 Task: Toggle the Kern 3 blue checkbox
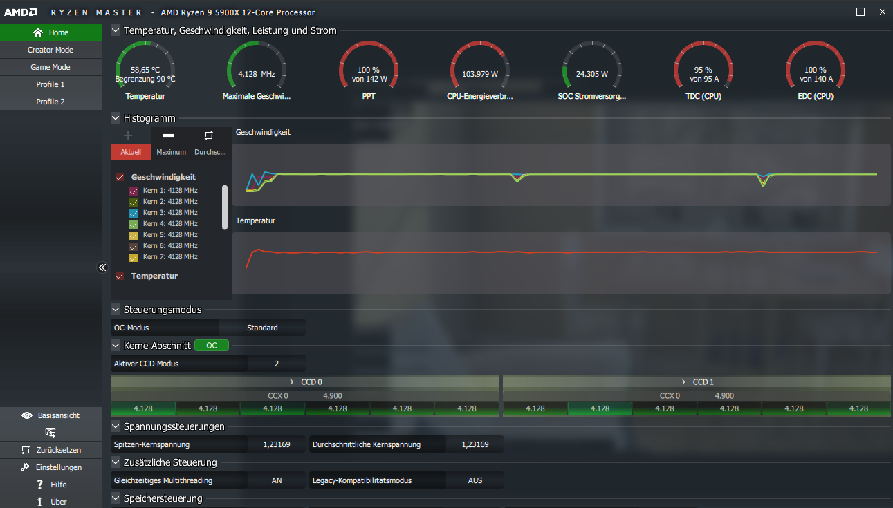(x=134, y=213)
